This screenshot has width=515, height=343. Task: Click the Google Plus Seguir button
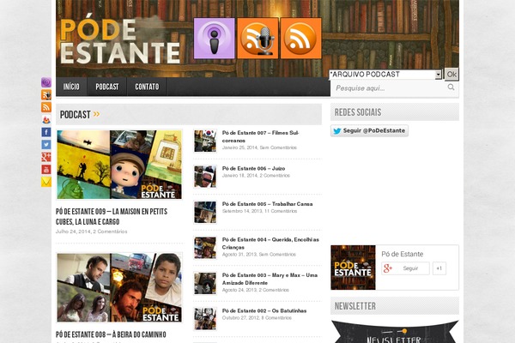(x=405, y=268)
